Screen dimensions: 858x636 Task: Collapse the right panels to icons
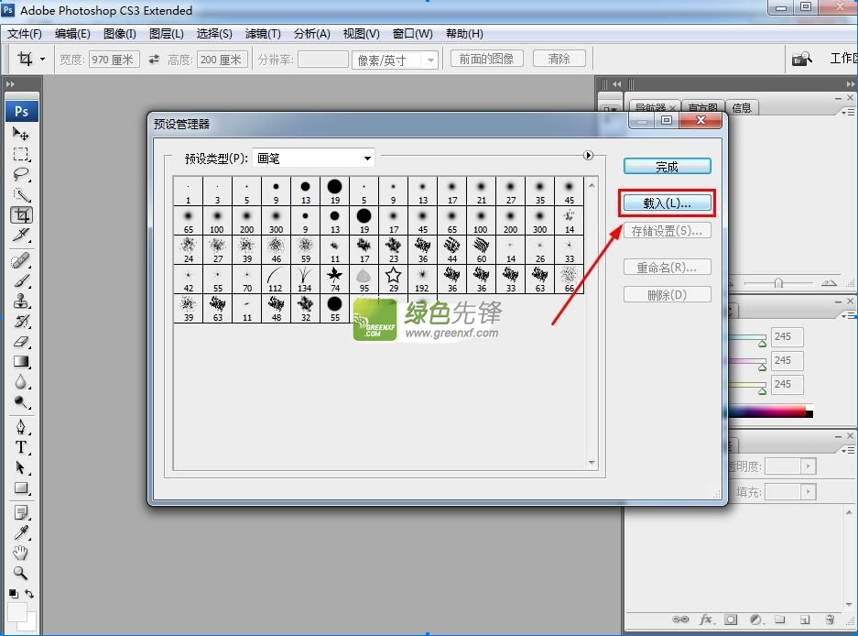851,84
